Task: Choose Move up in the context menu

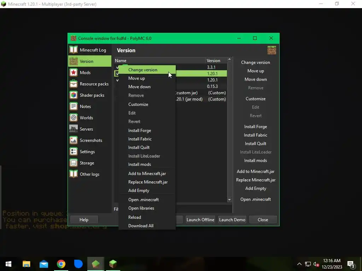Action: [x=147, y=78]
